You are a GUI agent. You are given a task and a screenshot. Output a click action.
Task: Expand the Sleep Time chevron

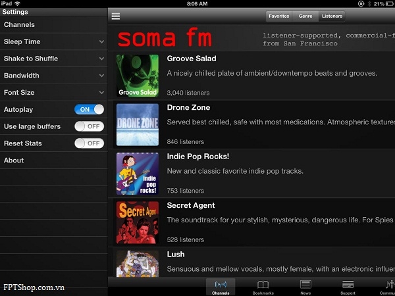pyautogui.click(x=101, y=41)
